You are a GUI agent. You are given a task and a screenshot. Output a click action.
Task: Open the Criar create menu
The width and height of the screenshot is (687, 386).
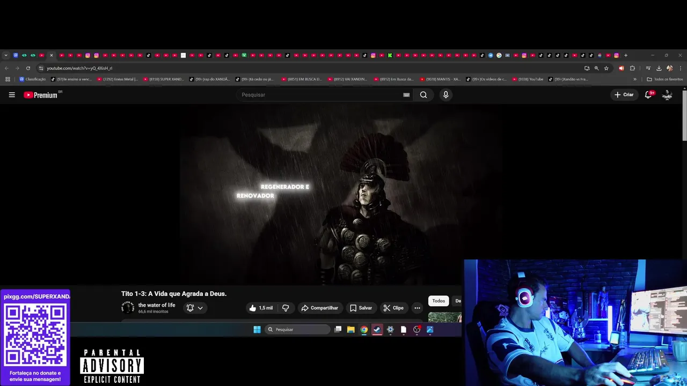click(624, 95)
